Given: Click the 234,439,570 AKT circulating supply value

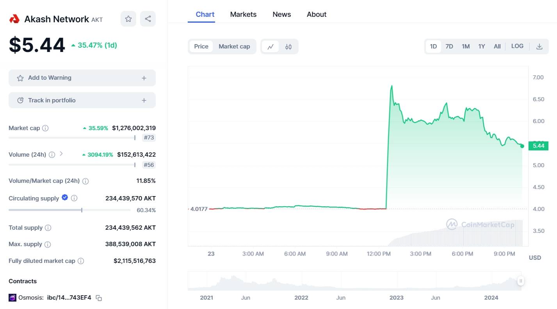Looking at the screenshot, I should pos(130,198).
